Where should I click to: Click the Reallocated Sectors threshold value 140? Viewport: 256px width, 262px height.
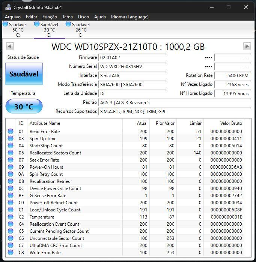pos(197,153)
